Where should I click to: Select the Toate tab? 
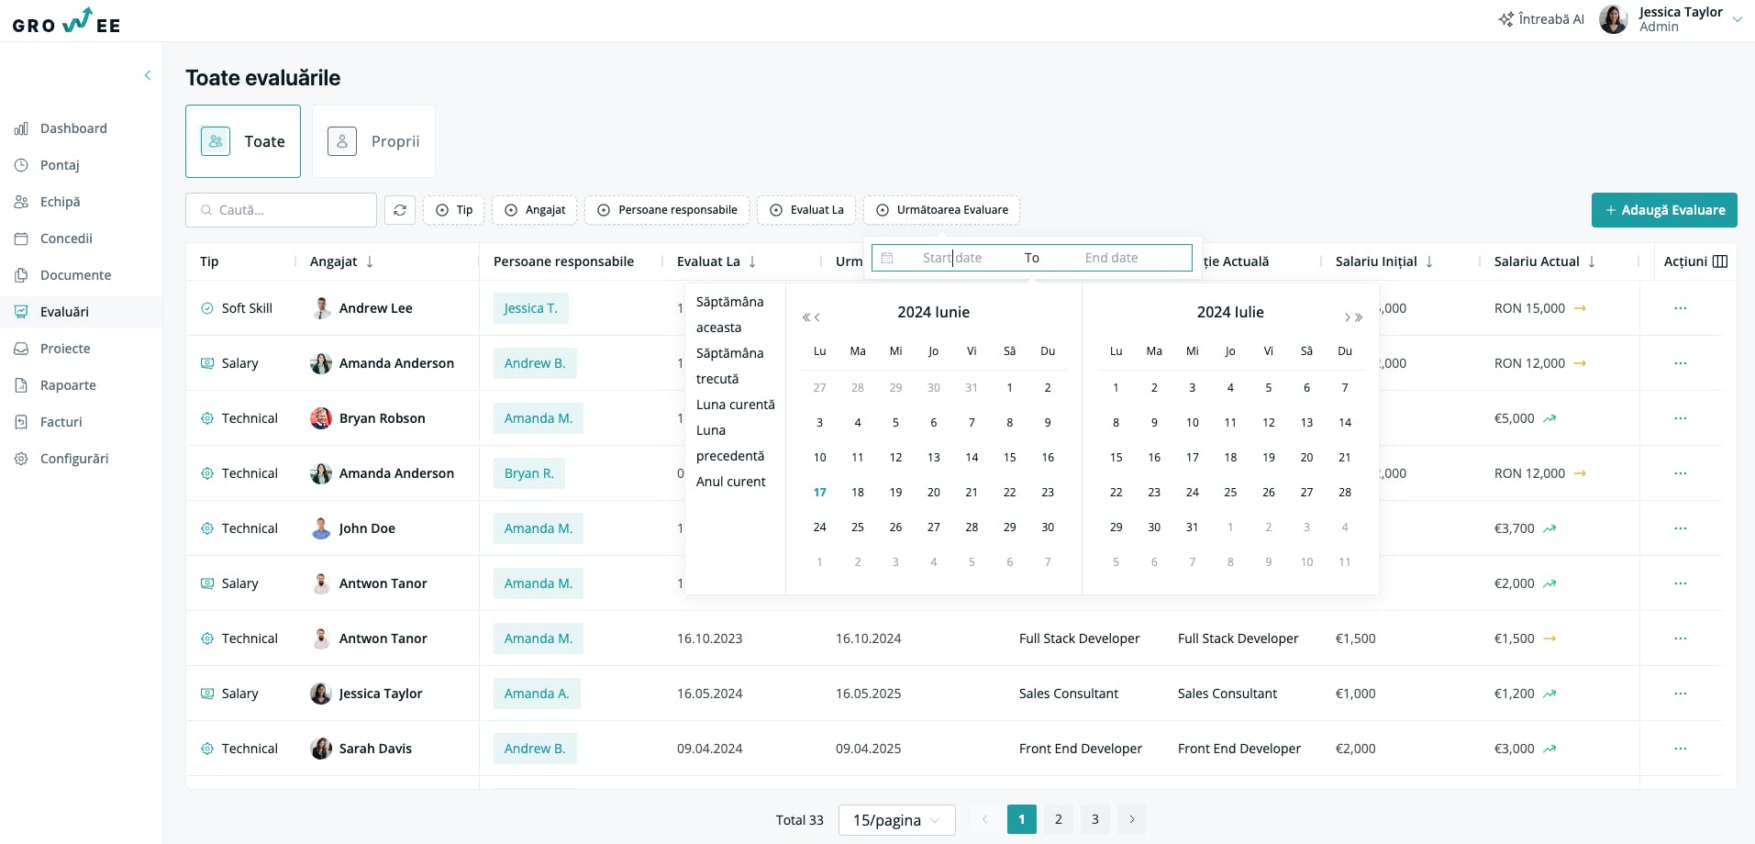243,141
